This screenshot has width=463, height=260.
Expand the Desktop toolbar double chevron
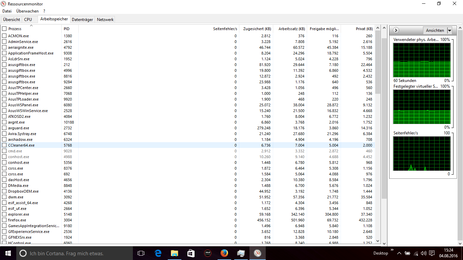click(392, 250)
